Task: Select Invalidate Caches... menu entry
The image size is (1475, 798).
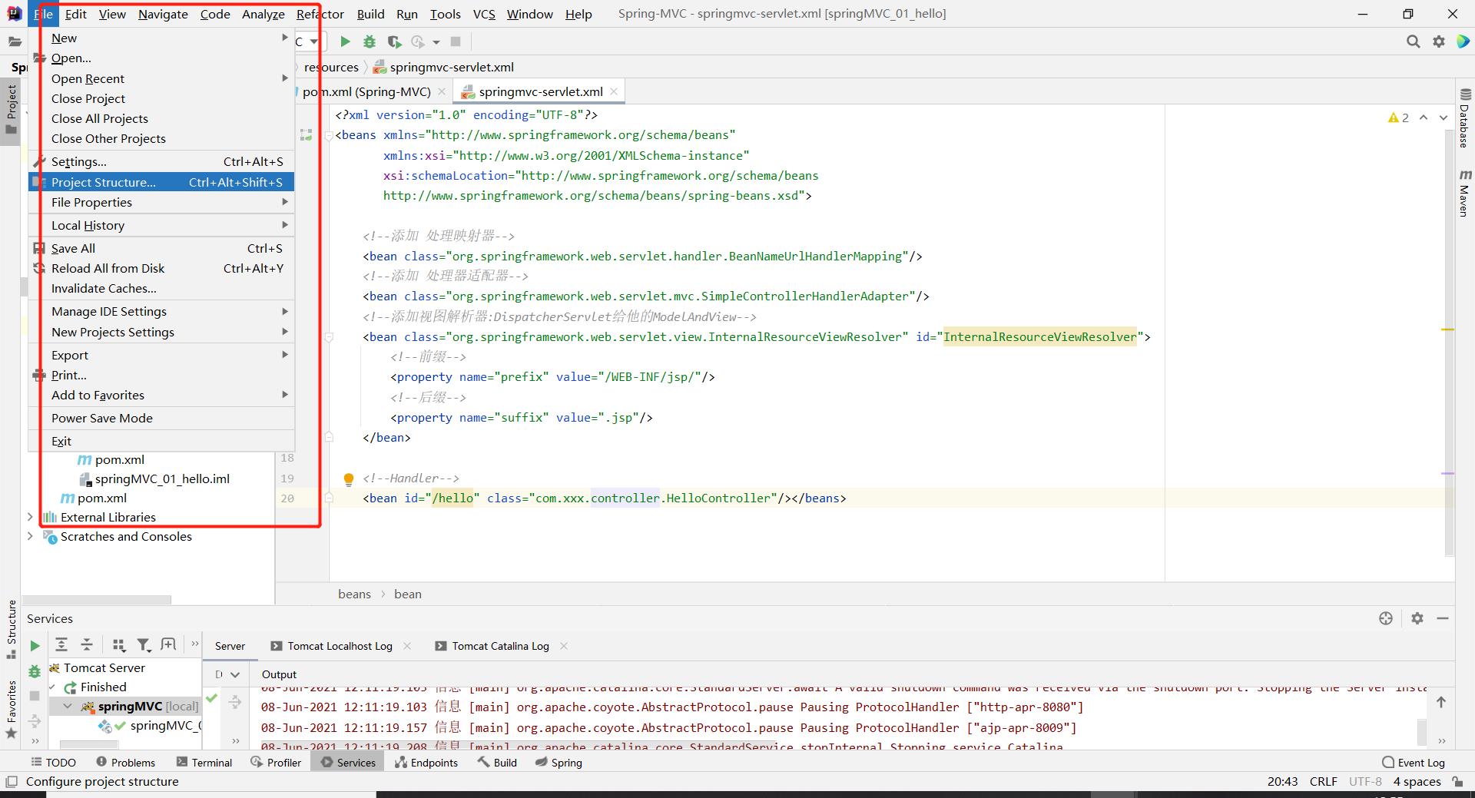Action: (161, 288)
